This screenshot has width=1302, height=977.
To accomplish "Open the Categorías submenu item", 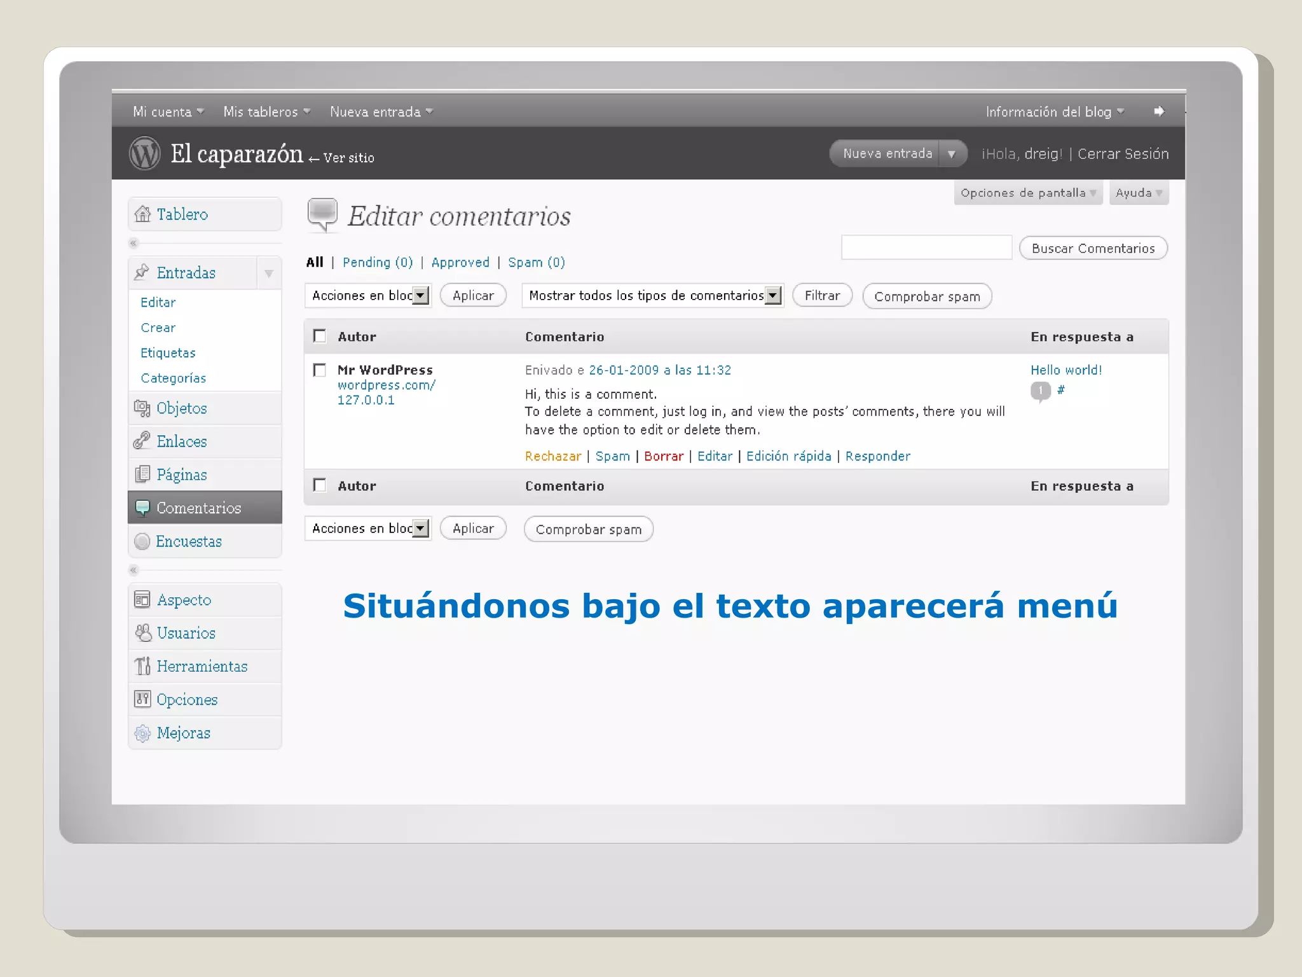I will pyautogui.click(x=174, y=378).
